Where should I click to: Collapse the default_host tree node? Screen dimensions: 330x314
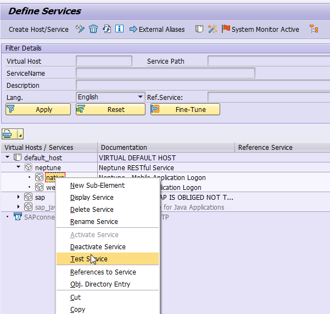coord(8,158)
